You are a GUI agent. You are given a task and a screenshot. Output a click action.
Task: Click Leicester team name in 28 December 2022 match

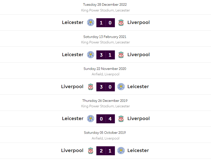(73, 22)
